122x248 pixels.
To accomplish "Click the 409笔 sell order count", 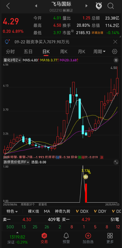I will (x=54, y=220).
